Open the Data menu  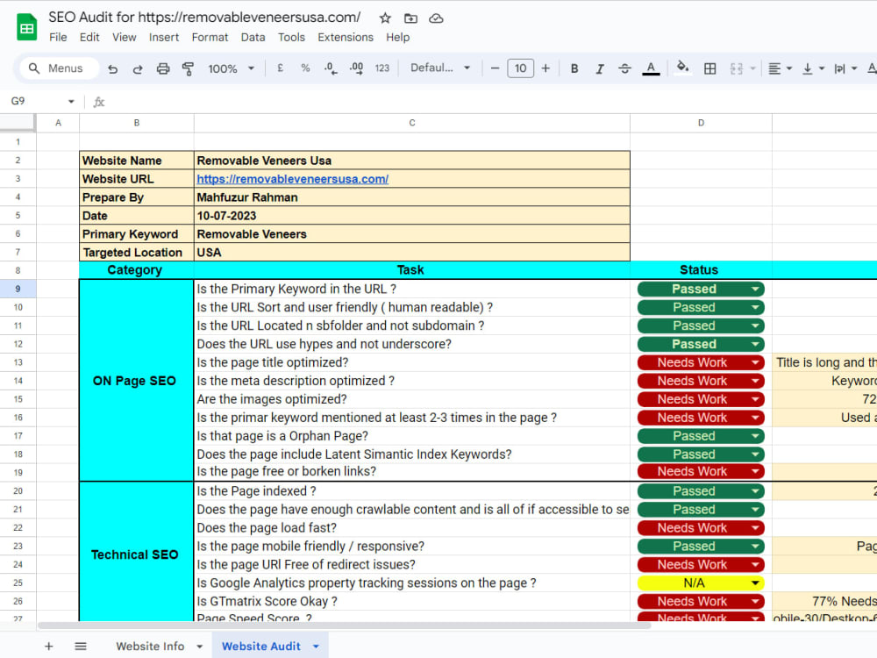(253, 38)
